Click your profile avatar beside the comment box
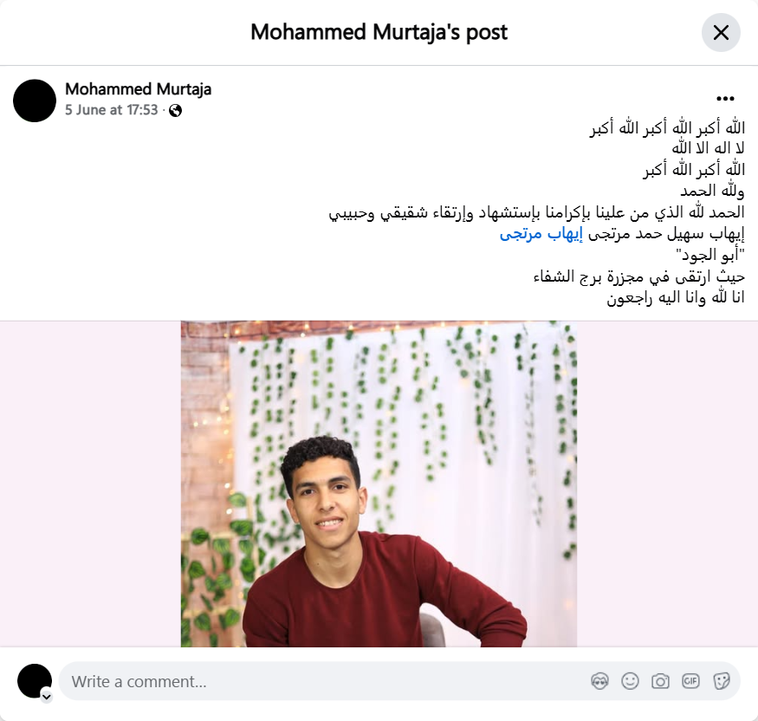This screenshot has width=758, height=721. coord(35,681)
